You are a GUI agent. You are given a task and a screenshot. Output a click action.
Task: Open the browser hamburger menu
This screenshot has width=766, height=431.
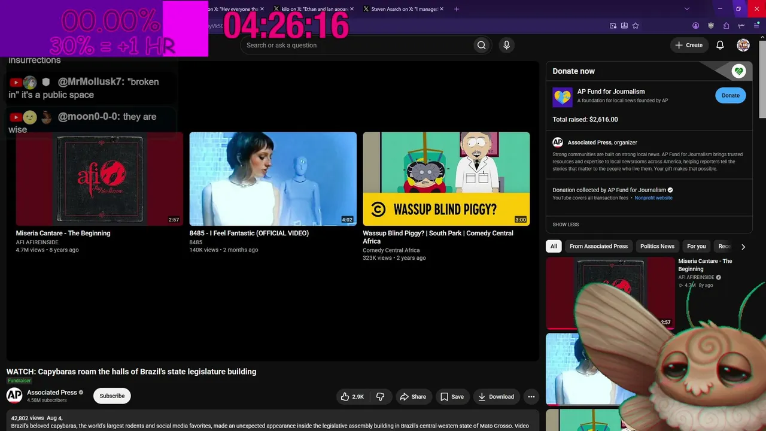(756, 26)
